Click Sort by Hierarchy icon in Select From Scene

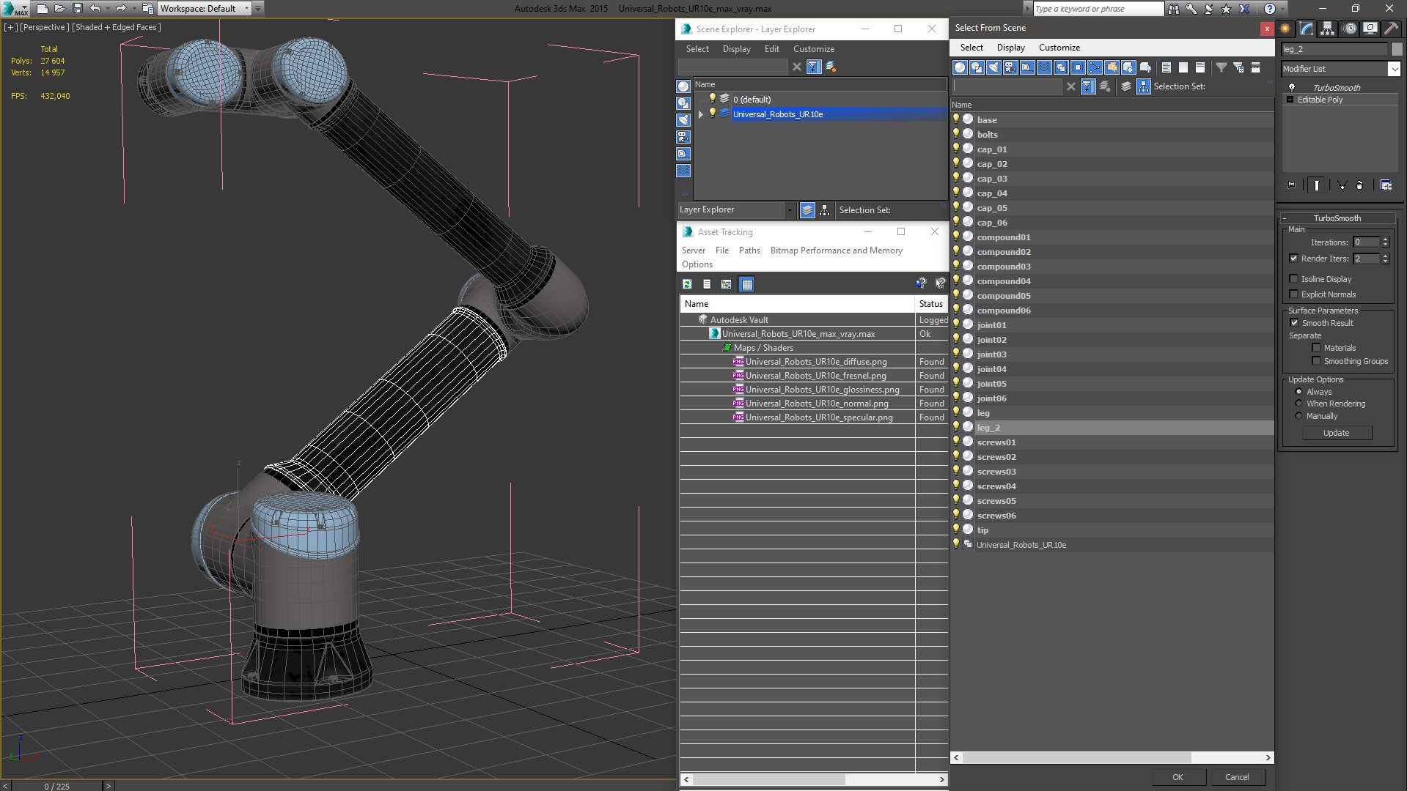1144,86
